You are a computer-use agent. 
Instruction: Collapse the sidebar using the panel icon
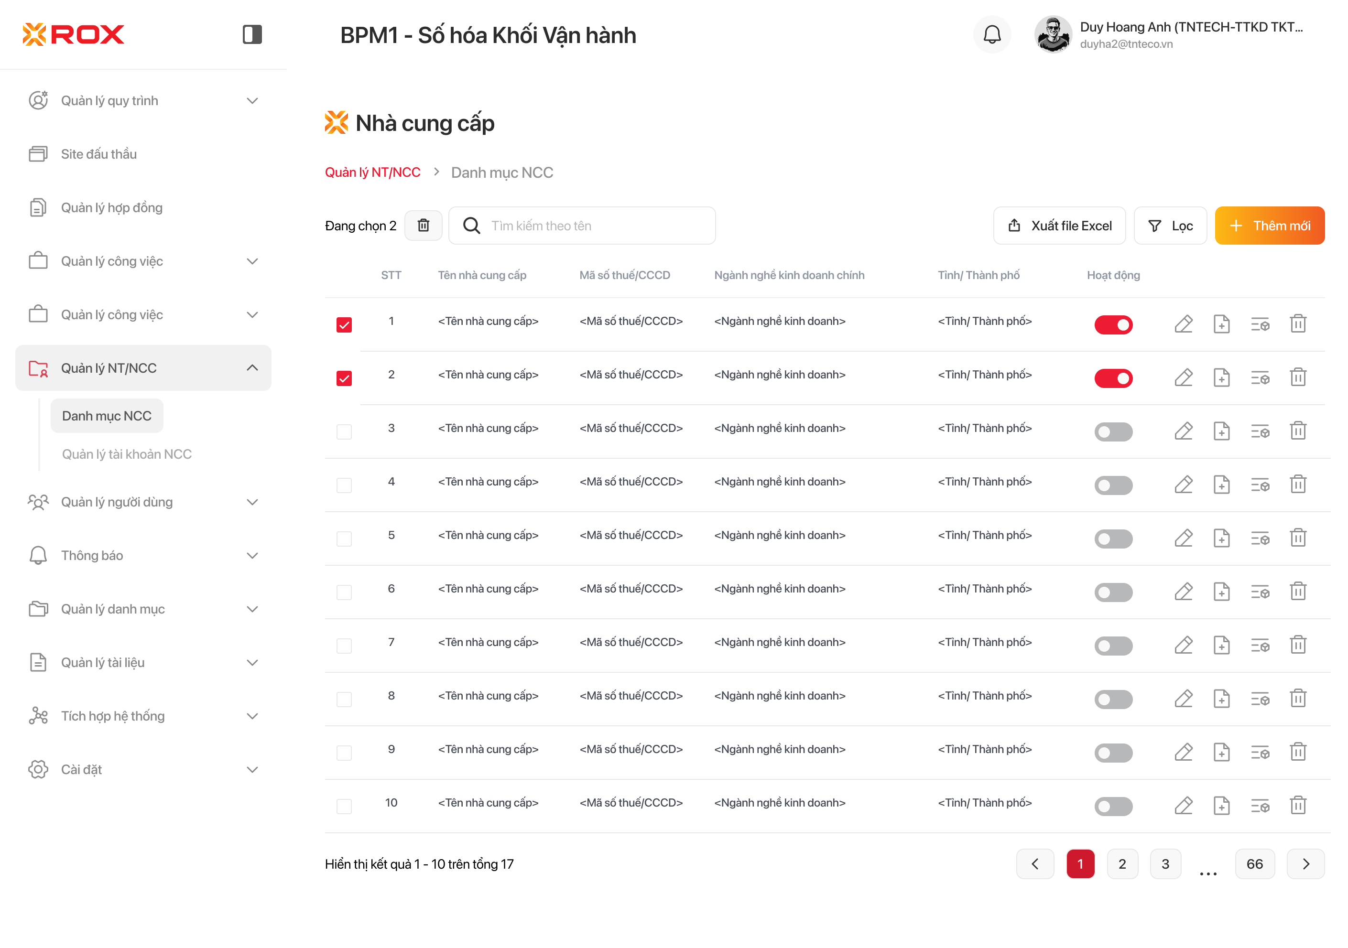[252, 34]
